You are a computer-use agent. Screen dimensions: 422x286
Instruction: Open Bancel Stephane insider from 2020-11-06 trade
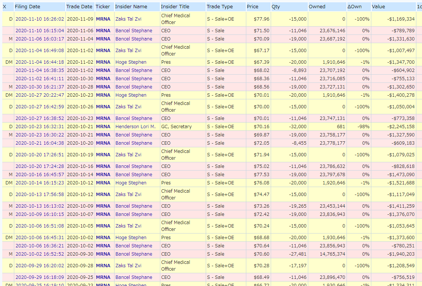(134, 31)
